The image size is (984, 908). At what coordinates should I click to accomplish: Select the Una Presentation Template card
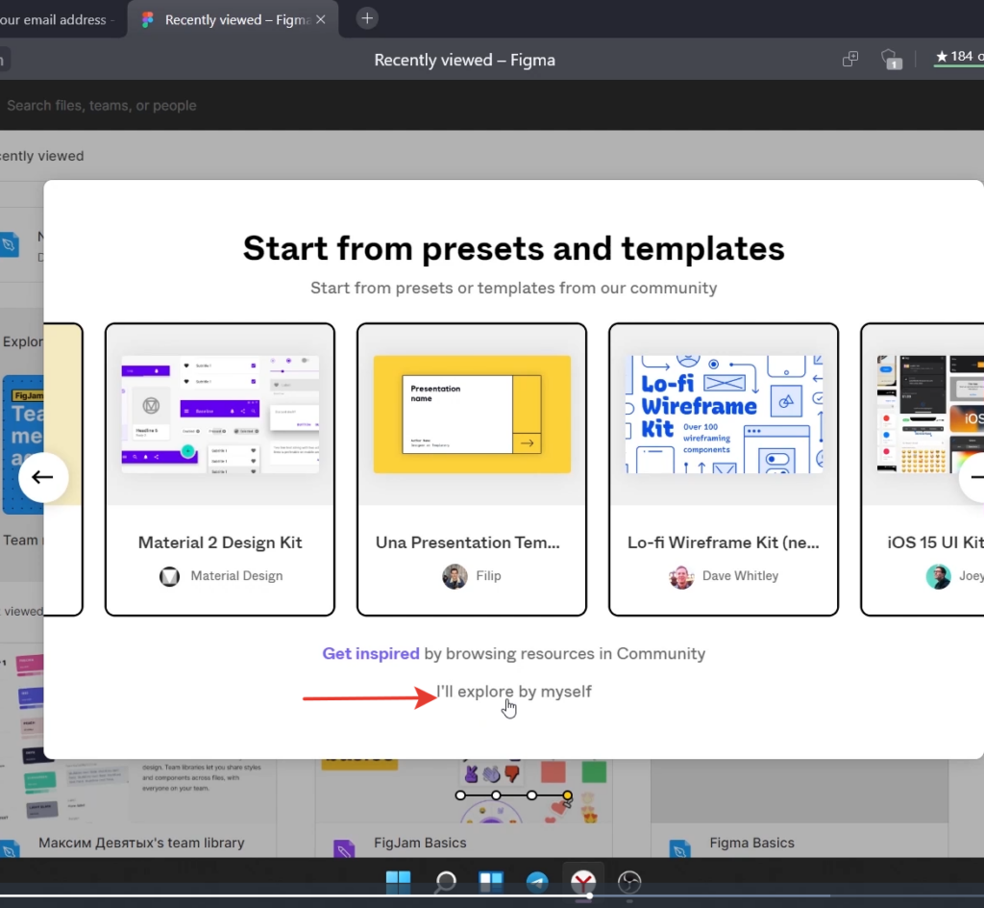click(472, 469)
